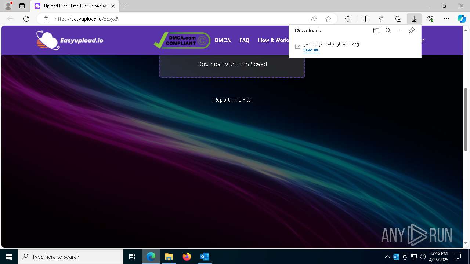Click the scrollbar down arrow
470x264 pixels.
(466, 243)
